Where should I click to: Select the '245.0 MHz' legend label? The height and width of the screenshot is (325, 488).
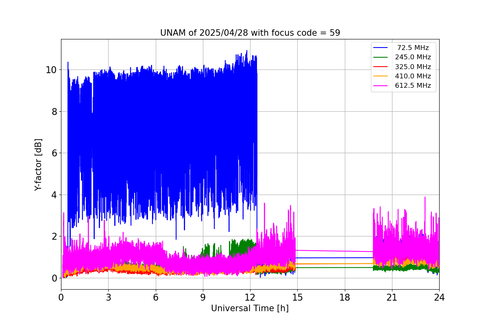[413, 57]
